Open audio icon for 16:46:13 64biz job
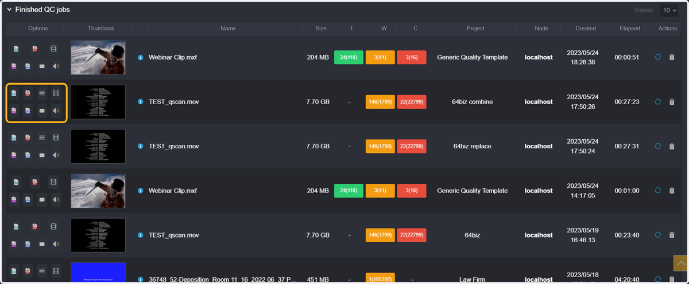This screenshot has width=689, height=284. point(56,244)
